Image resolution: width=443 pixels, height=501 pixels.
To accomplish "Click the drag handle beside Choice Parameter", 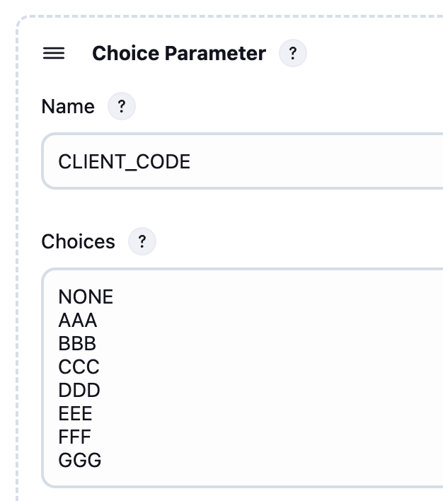I will pyautogui.click(x=54, y=53).
